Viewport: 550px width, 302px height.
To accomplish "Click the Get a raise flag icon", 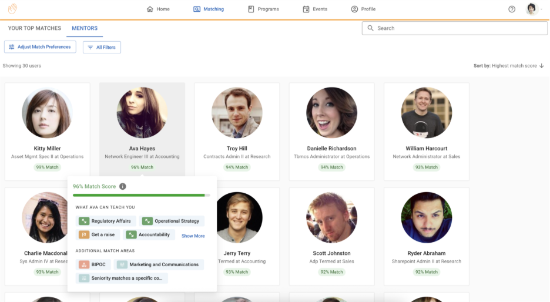I will [x=84, y=235].
